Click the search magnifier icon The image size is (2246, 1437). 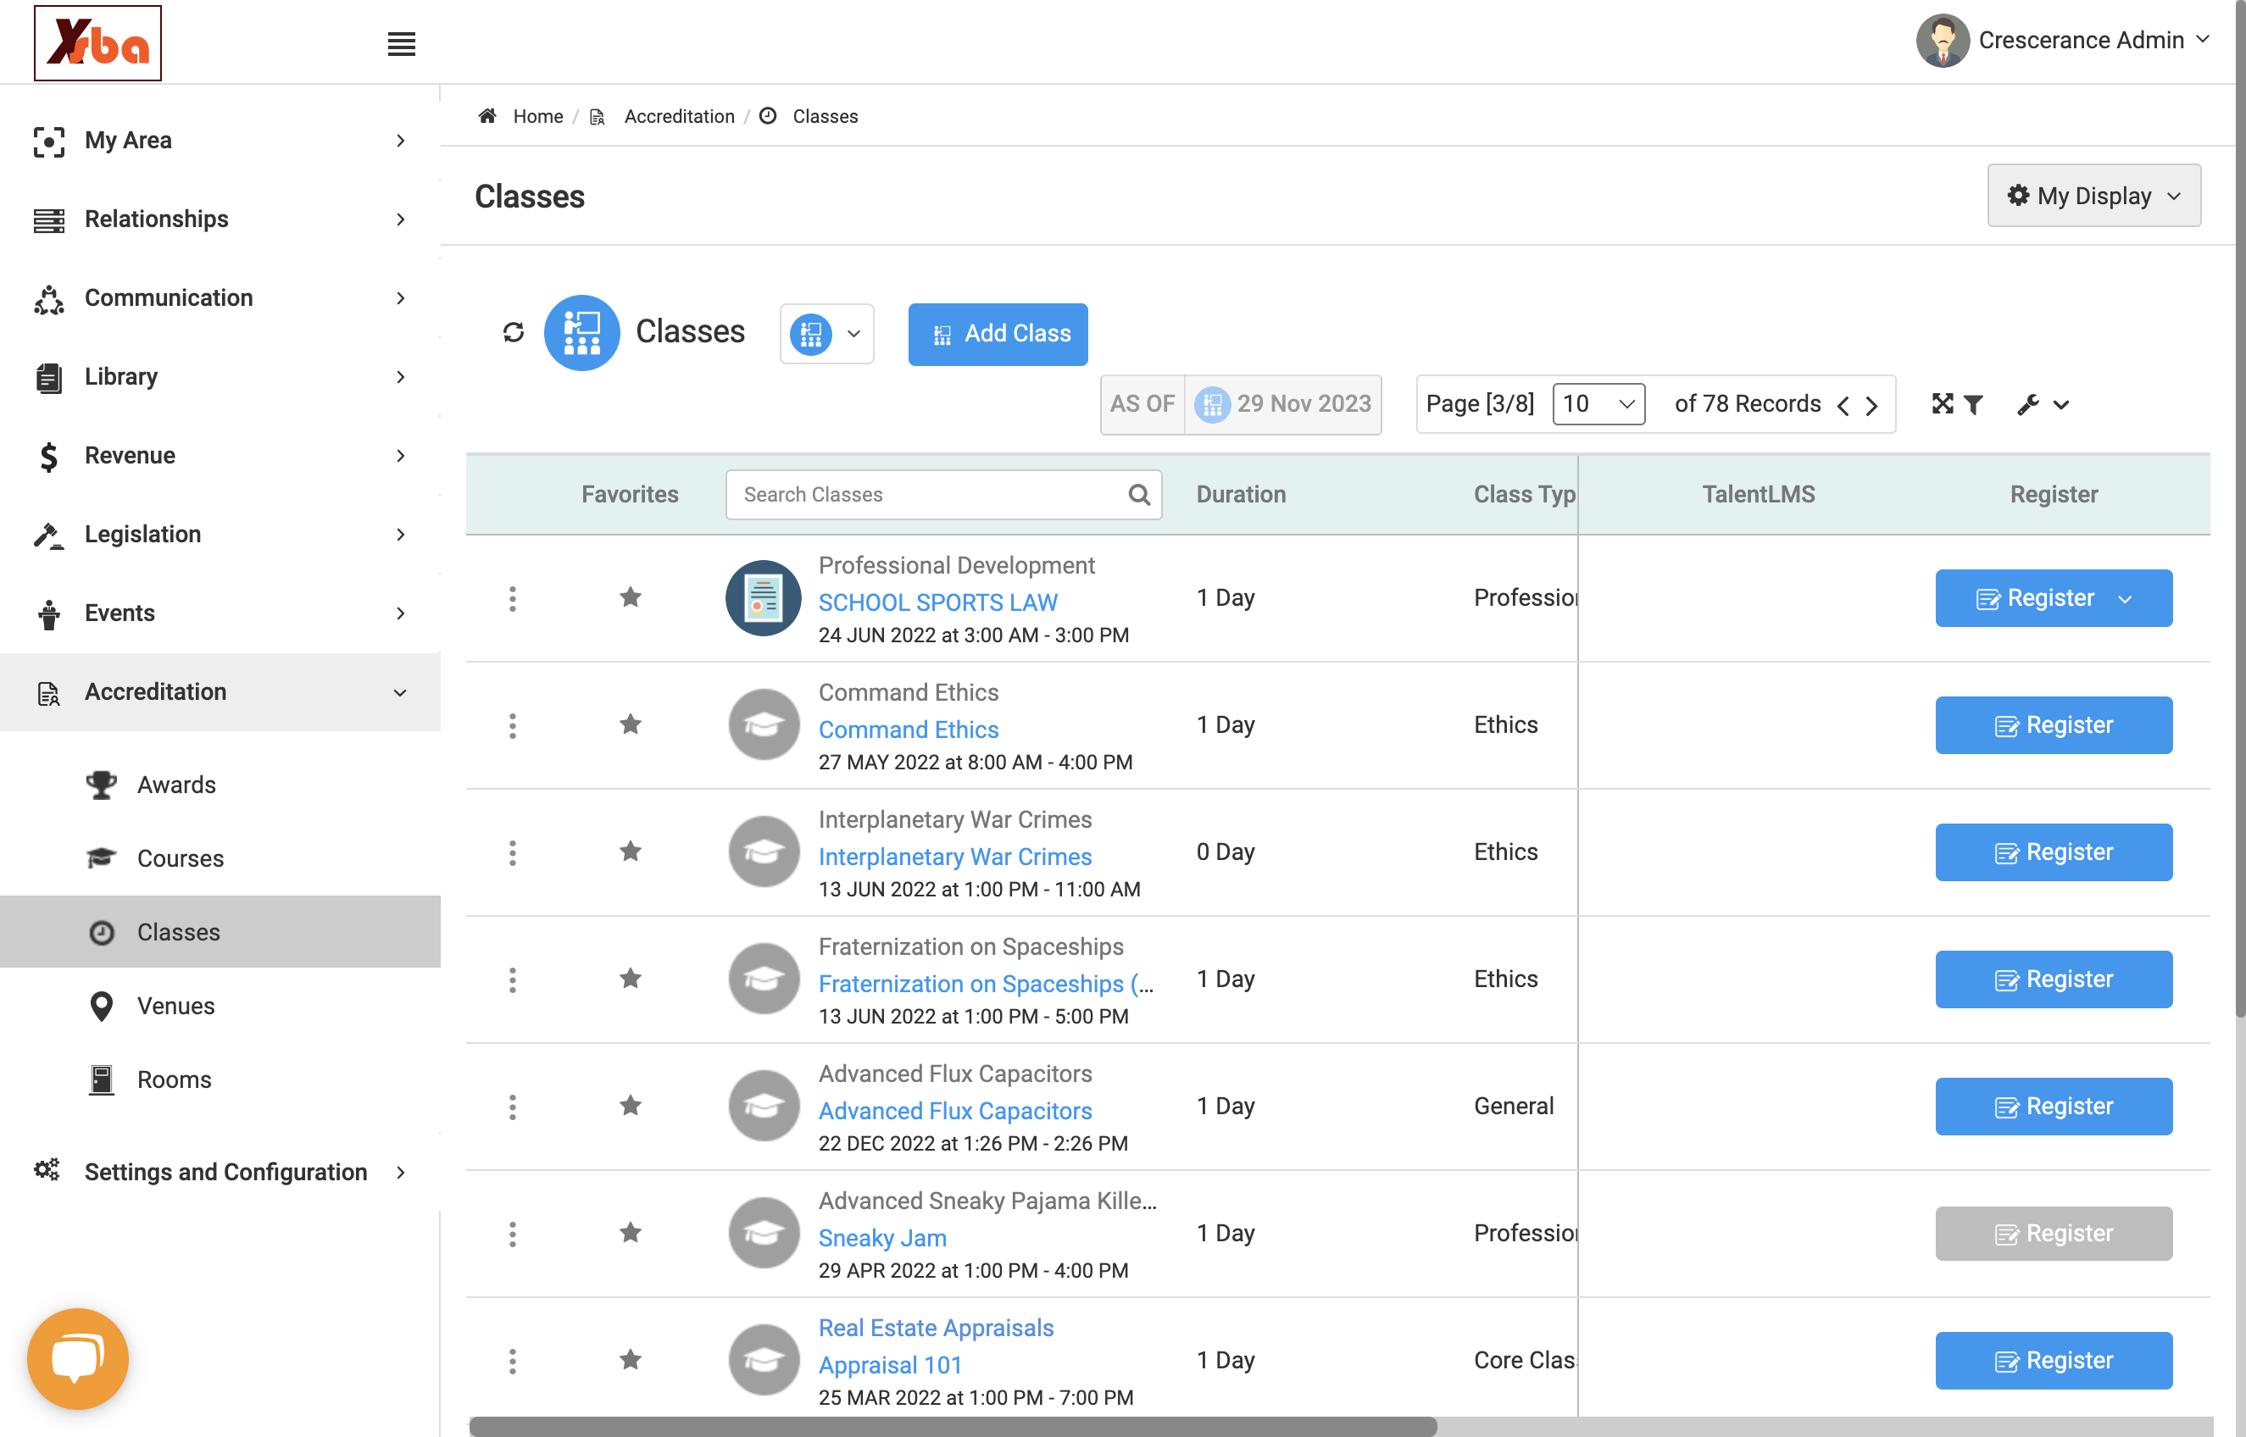tap(1138, 495)
